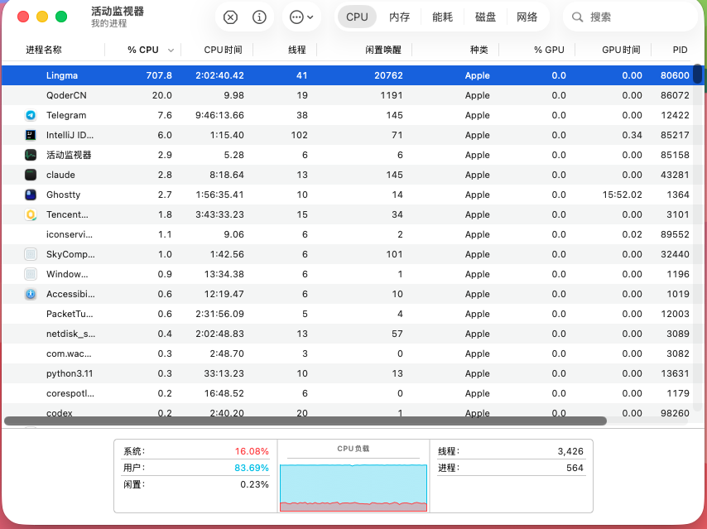Image resolution: width=707 pixels, height=529 pixels.
Task: Click 闲置 percentage 0.23%
Action: [x=254, y=485]
